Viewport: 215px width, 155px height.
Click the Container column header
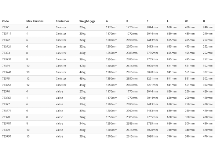[62, 21]
